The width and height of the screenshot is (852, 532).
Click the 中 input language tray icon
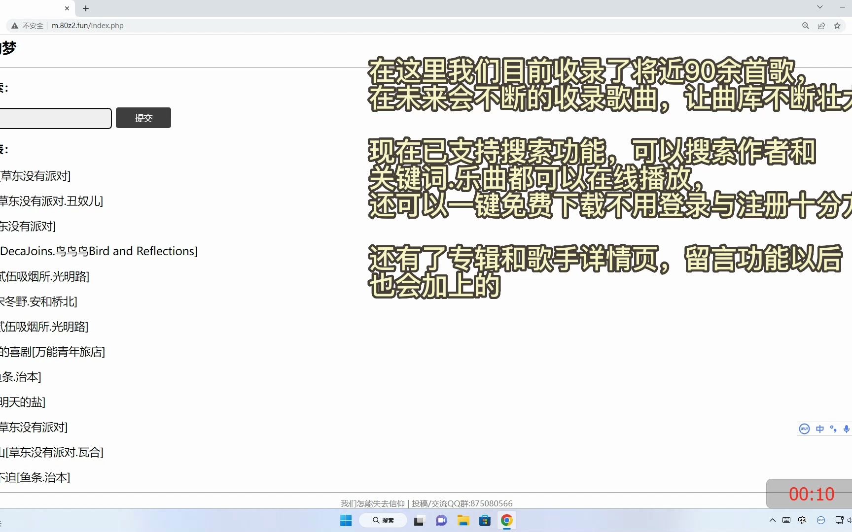[802, 520]
